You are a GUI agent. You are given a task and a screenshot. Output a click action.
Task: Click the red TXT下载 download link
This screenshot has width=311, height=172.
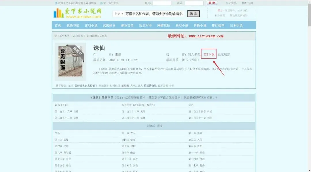pos(209,54)
